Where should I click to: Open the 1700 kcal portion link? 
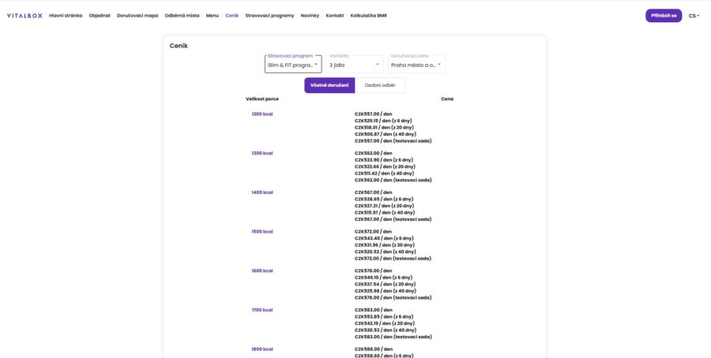(262, 310)
